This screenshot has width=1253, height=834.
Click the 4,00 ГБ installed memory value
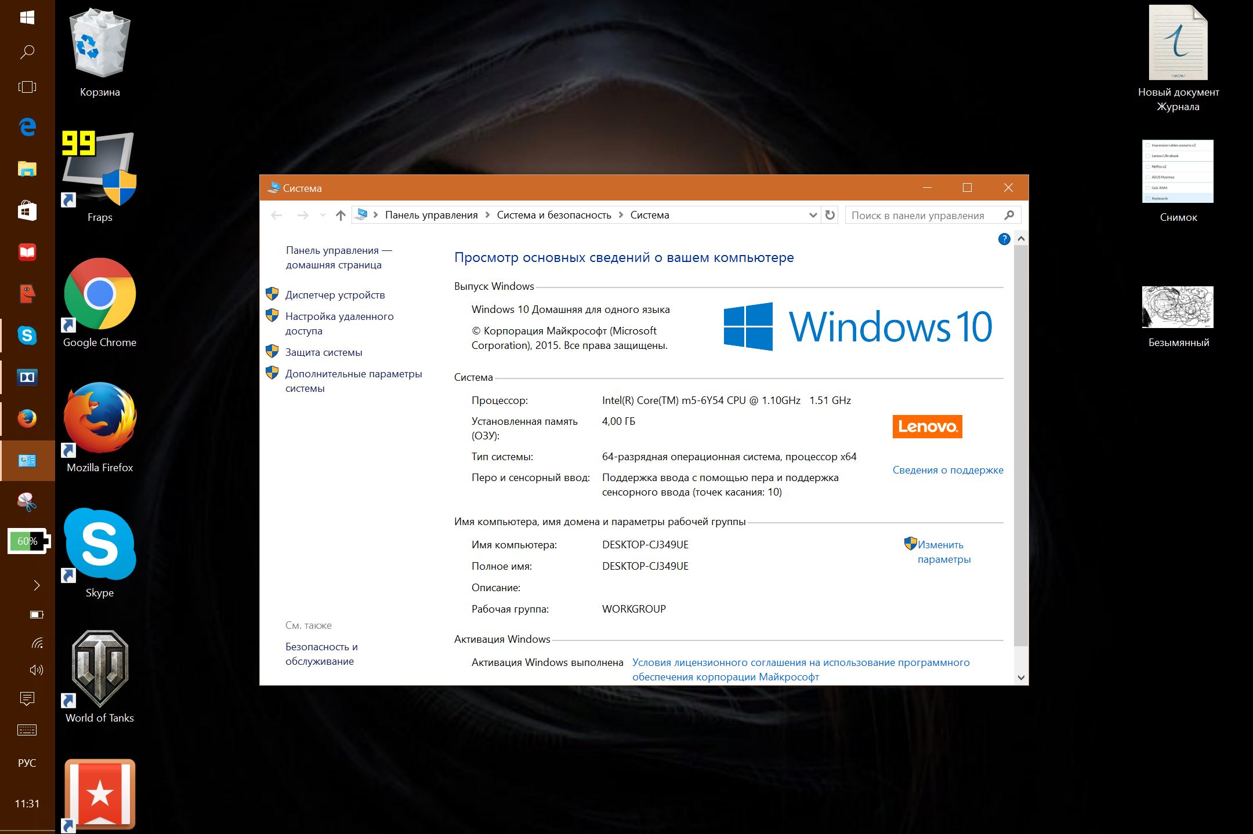(x=618, y=421)
